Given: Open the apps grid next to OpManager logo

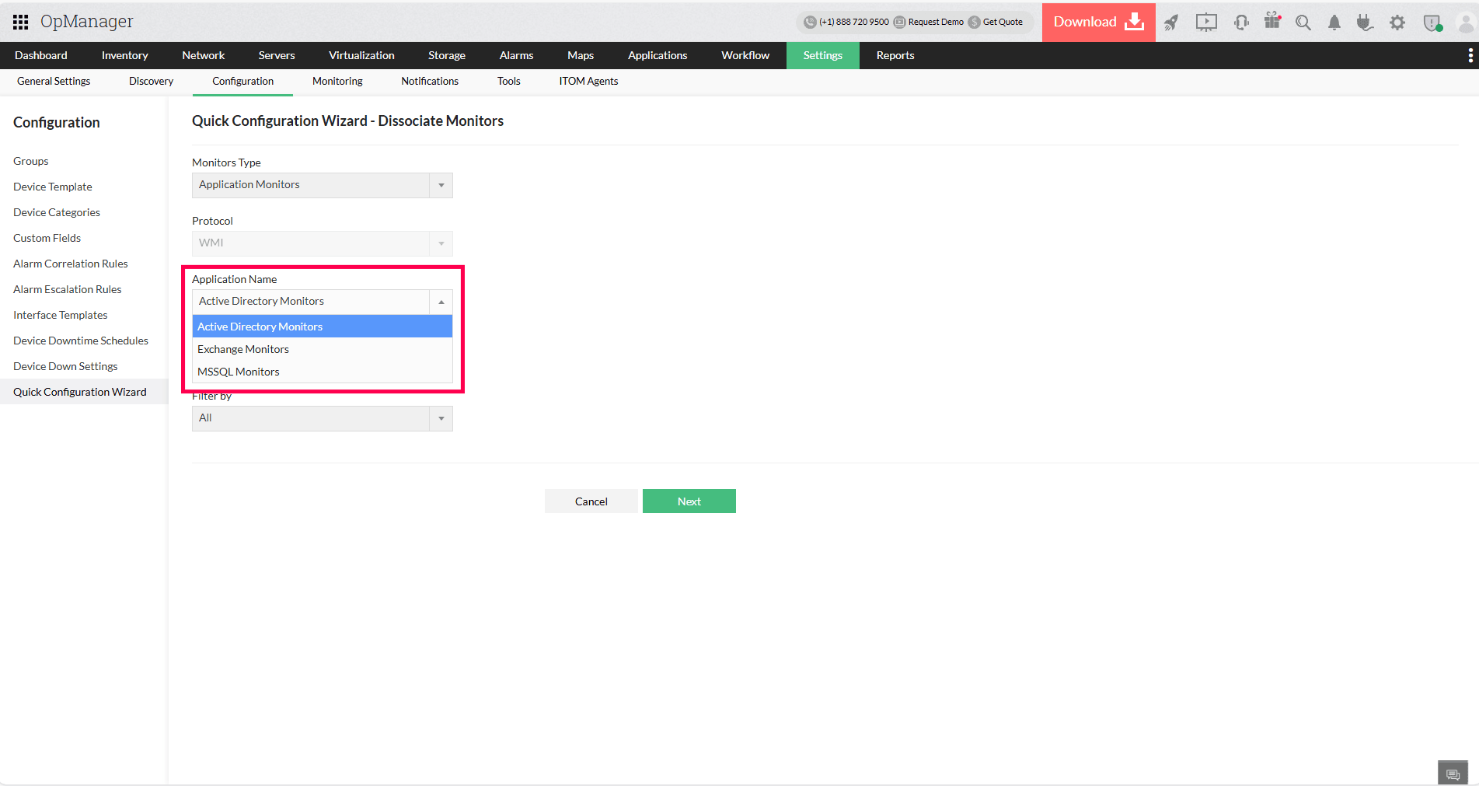Looking at the screenshot, I should 20,21.
